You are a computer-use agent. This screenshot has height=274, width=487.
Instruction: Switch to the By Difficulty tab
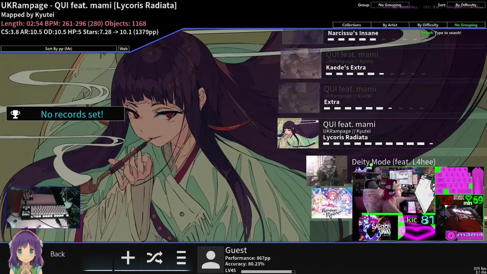coord(428,25)
